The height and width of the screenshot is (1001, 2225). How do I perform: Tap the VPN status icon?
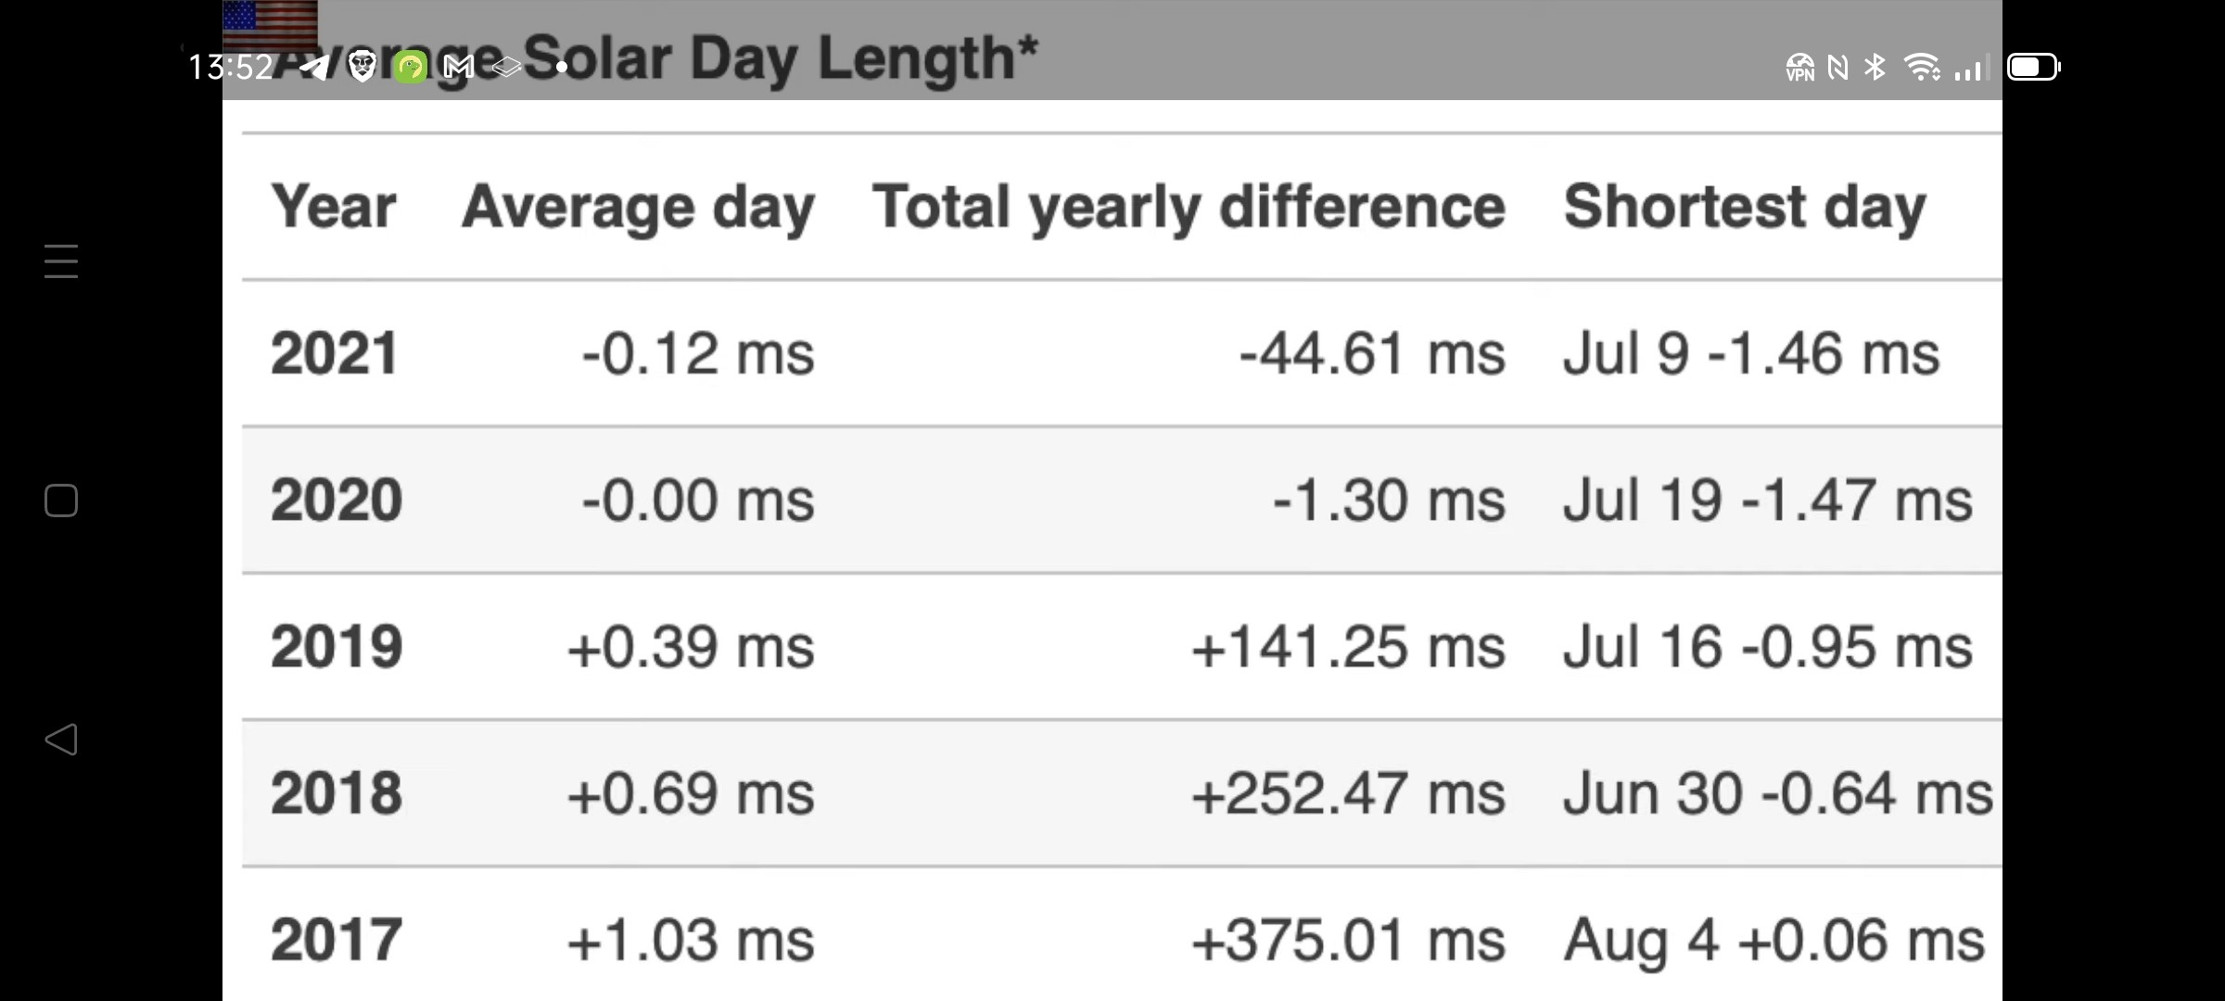coord(1800,68)
